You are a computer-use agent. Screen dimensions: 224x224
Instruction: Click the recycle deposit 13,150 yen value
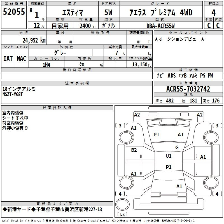[142, 65]
